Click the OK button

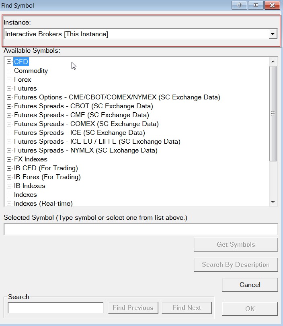(x=250, y=309)
